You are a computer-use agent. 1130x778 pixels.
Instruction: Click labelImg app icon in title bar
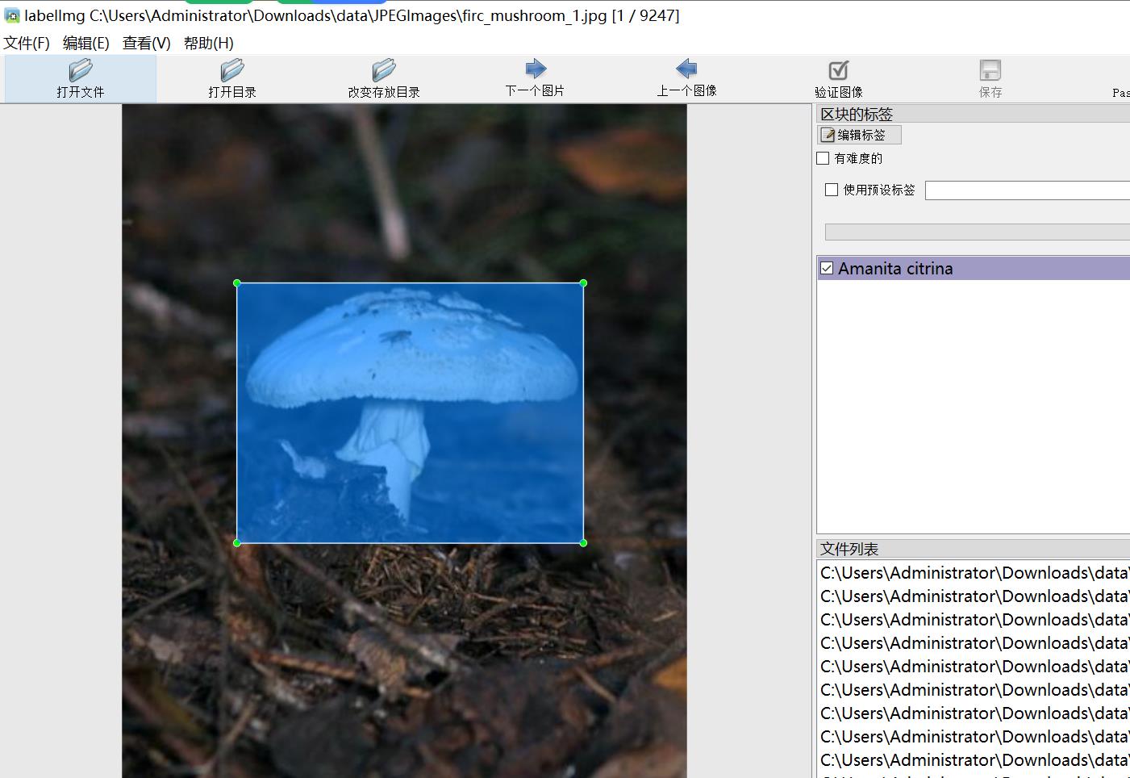pos(12,15)
